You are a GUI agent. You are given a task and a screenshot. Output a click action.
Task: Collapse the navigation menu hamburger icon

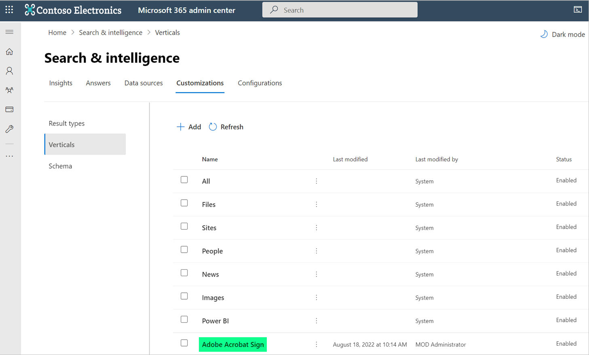click(9, 32)
